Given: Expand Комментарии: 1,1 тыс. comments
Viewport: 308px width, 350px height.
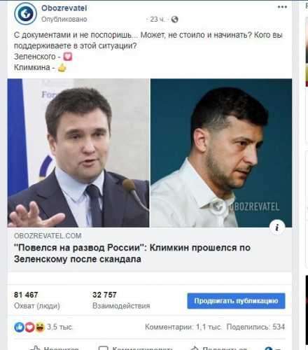Looking at the screenshot, I should coord(183,327).
